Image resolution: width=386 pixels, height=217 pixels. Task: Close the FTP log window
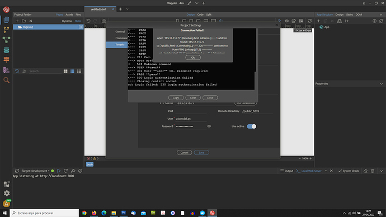coord(210,98)
